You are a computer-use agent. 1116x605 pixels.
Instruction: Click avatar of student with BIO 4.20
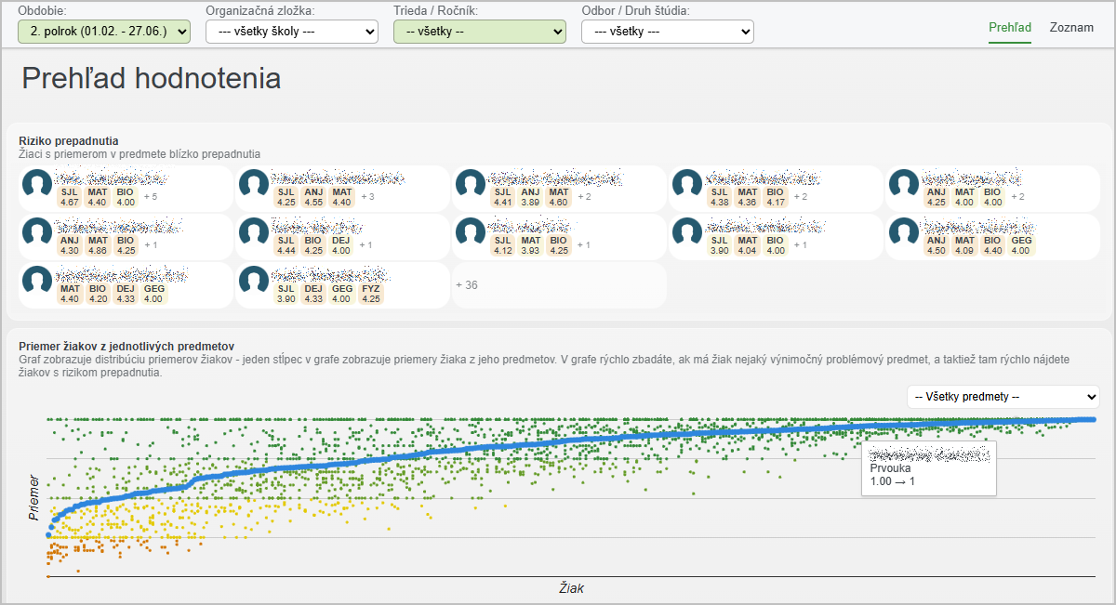point(37,281)
